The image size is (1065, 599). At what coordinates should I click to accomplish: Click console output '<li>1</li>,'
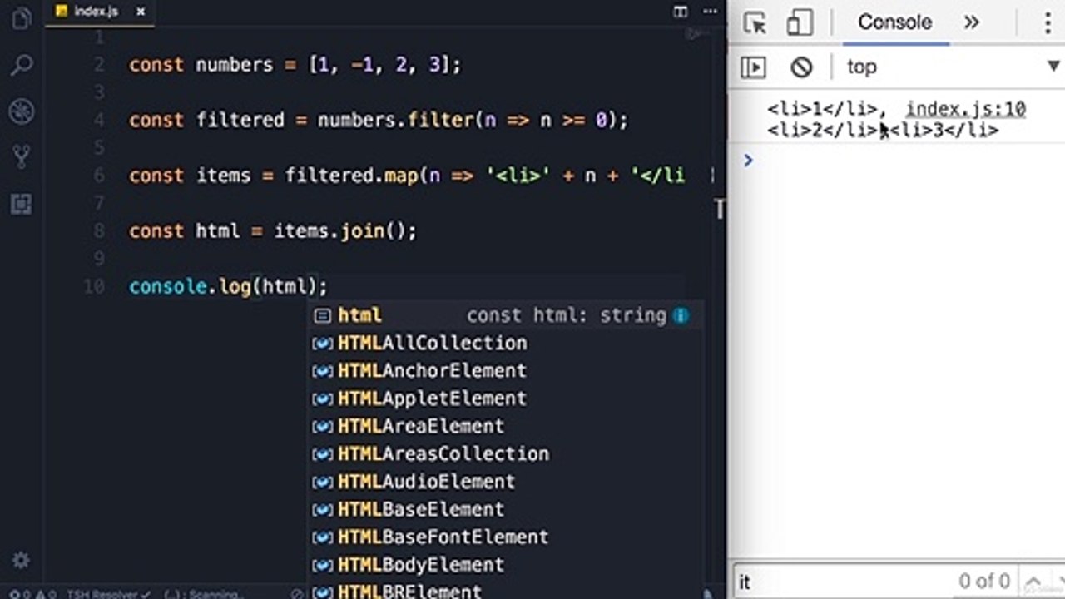[827, 109]
